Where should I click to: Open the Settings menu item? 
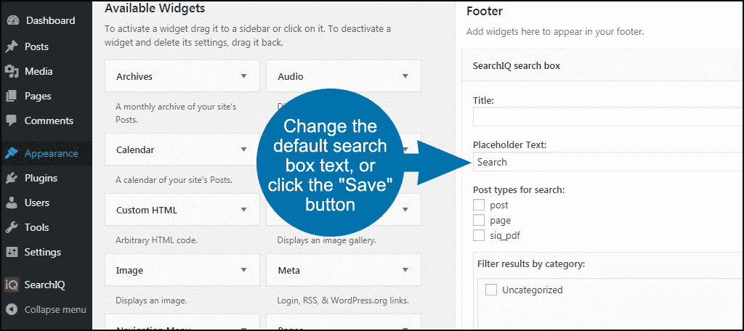(x=42, y=252)
